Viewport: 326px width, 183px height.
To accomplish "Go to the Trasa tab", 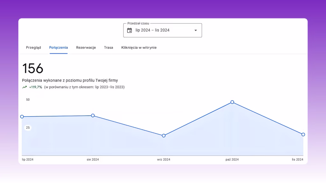I will [x=109, y=48].
